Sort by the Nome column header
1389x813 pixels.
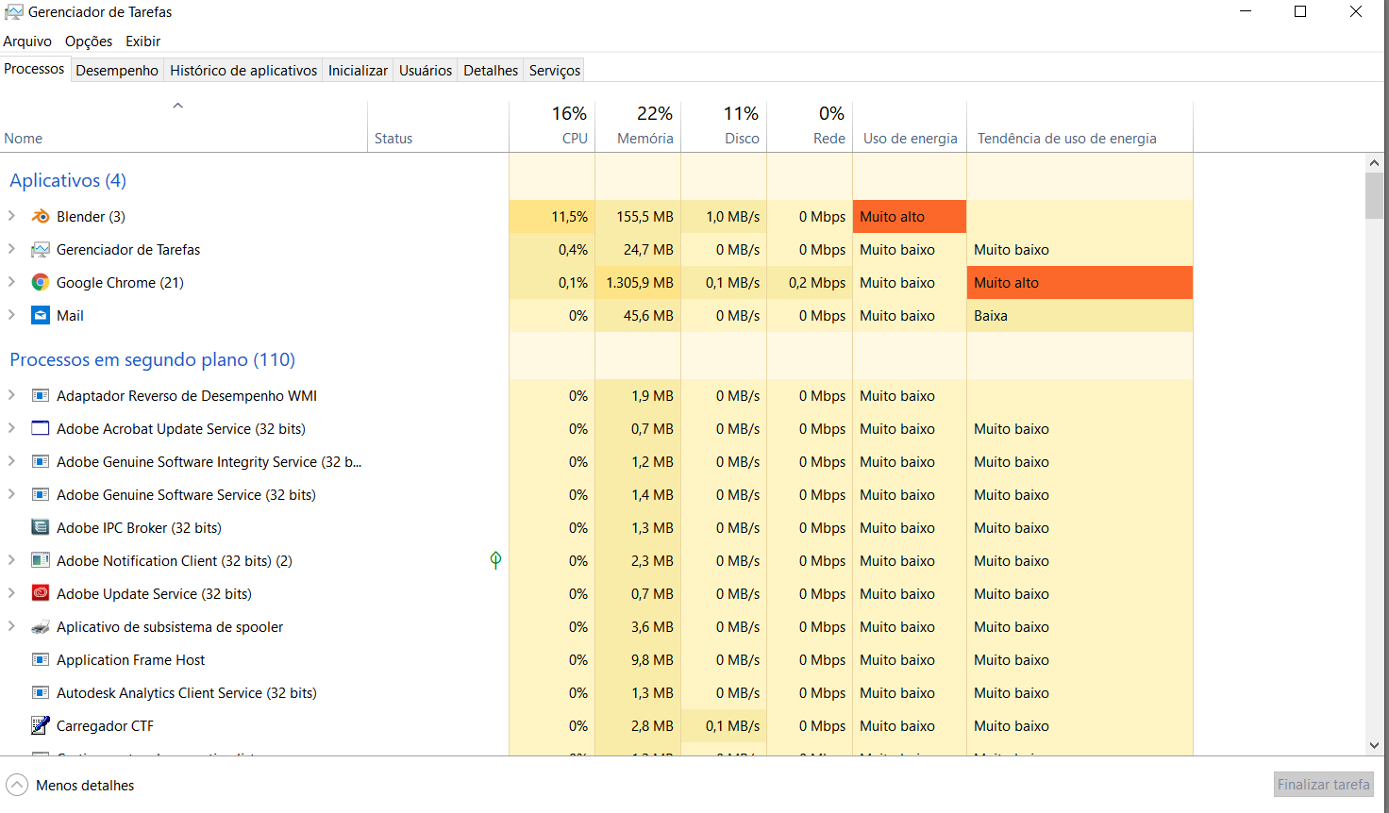[x=184, y=126]
